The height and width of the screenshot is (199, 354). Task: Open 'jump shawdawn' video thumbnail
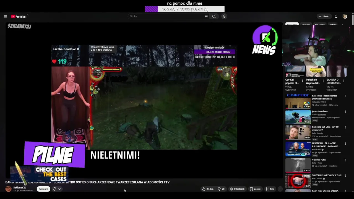point(298,117)
